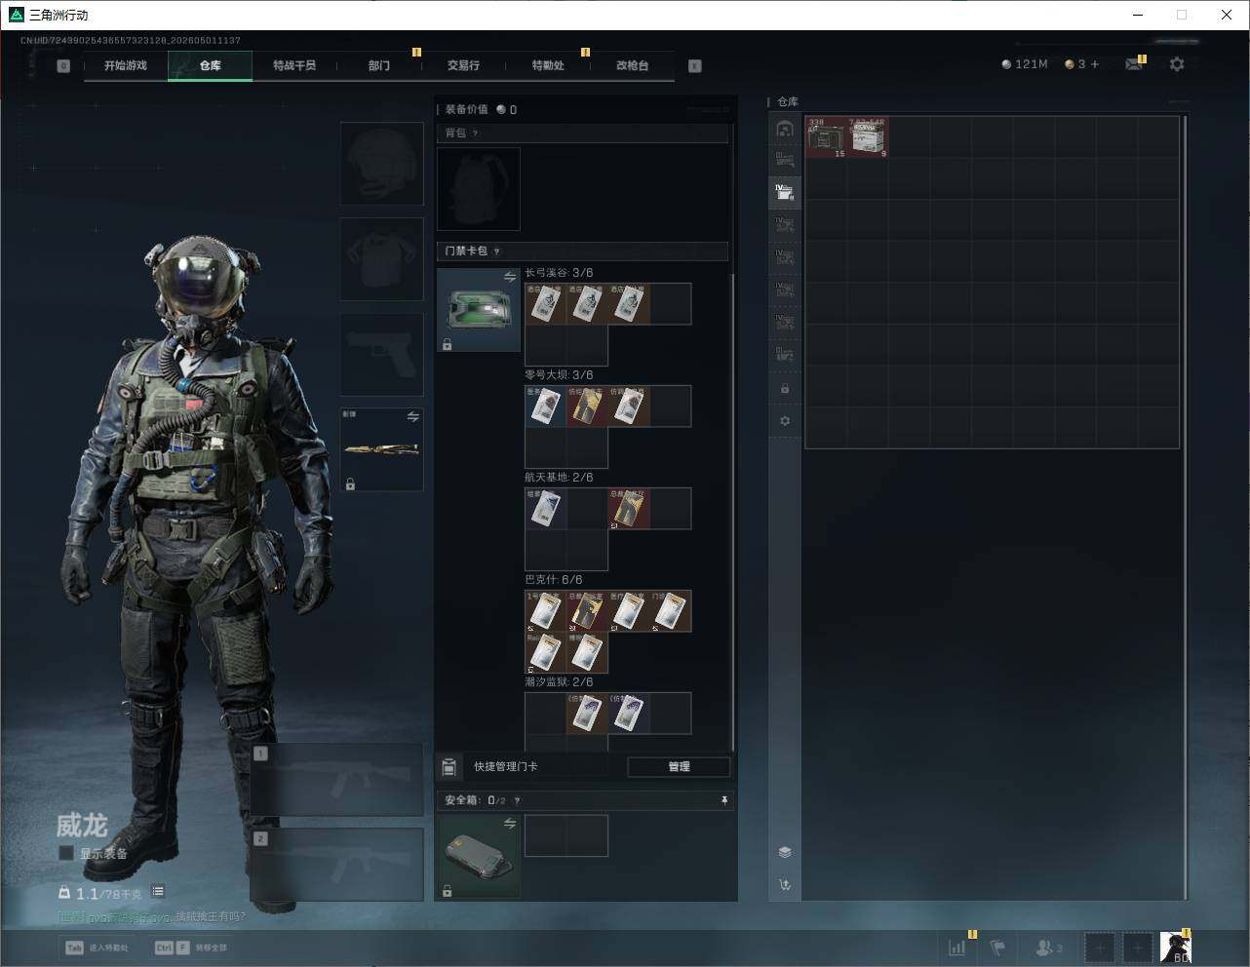Switch to the 开始游戏 tab

point(126,65)
